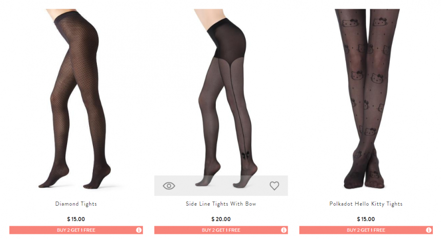Open Side Line Tights With Bow title link
The height and width of the screenshot is (239, 441).
221,204
